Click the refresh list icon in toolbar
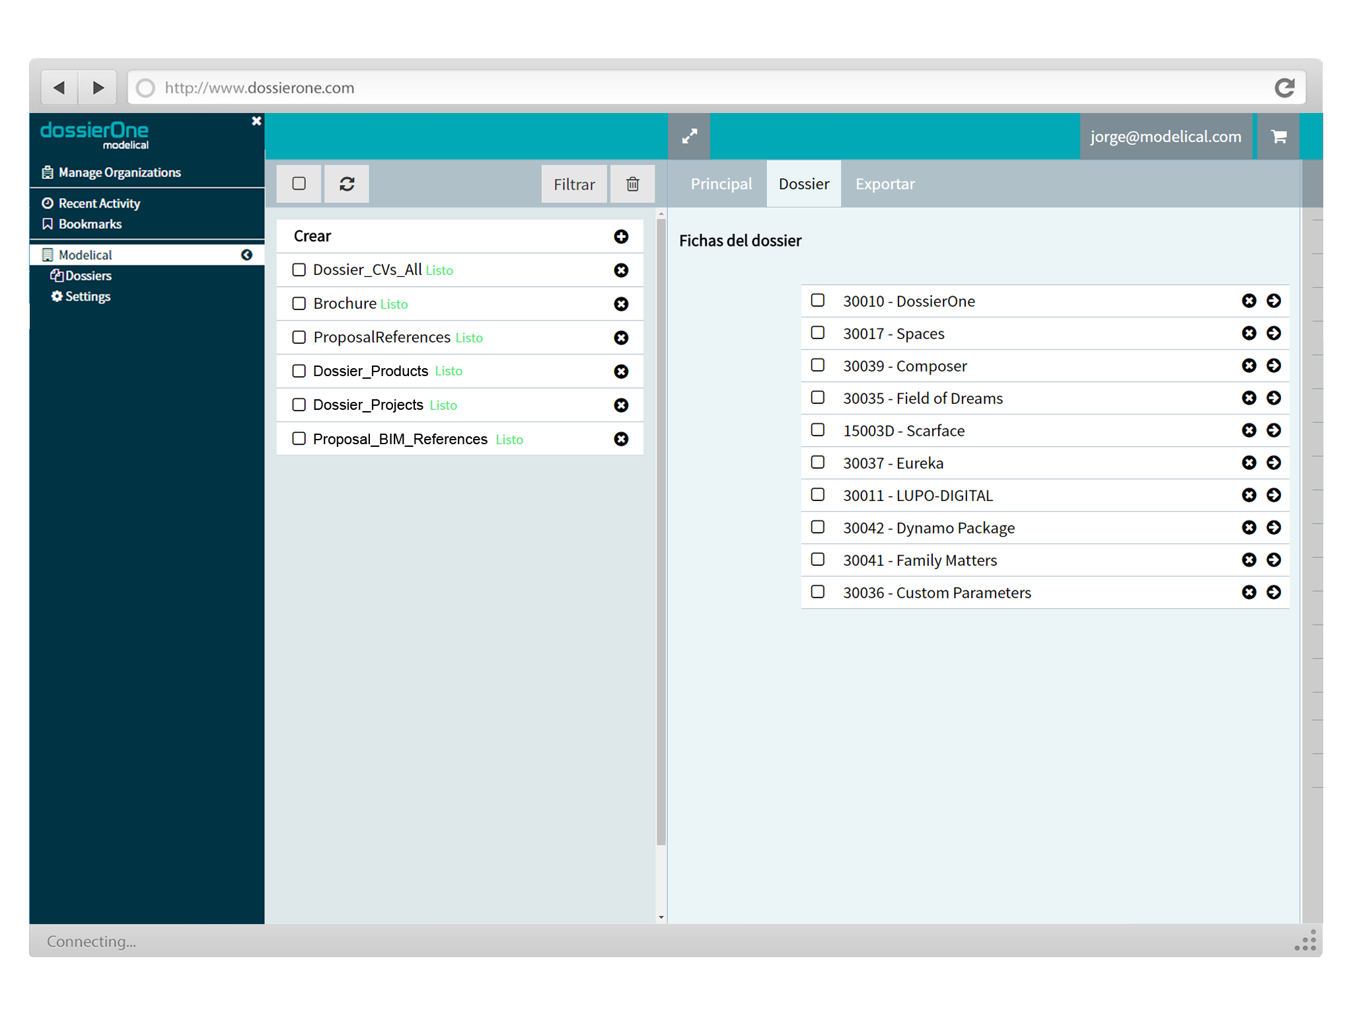 point(347,184)
